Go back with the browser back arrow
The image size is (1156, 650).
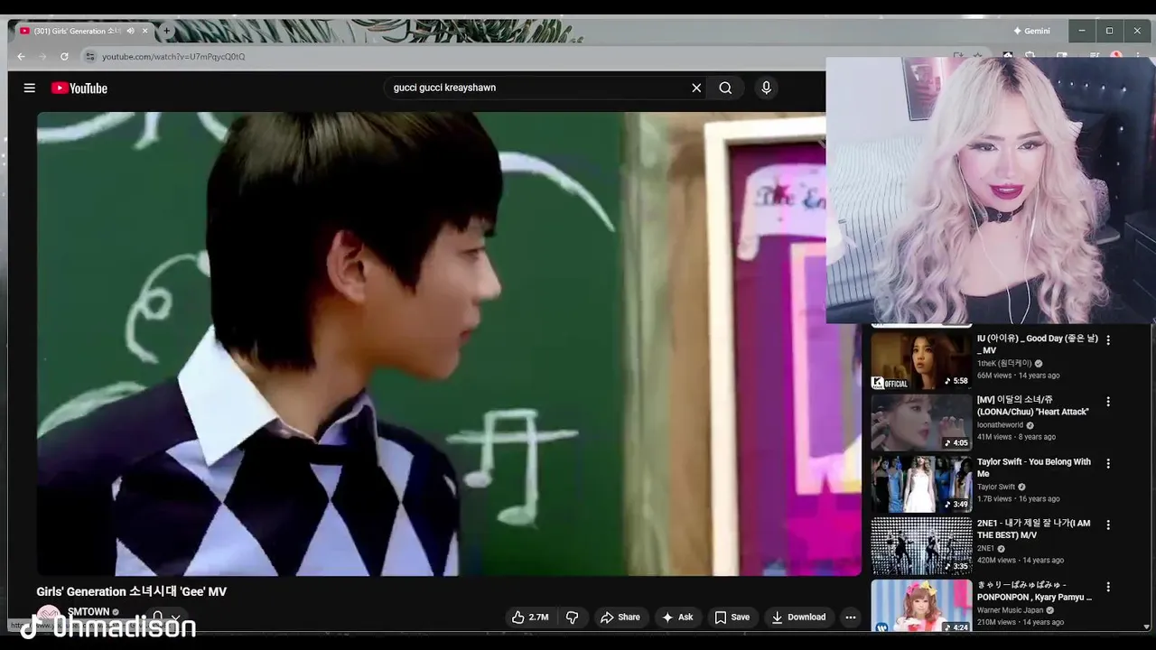pos(22,56)
